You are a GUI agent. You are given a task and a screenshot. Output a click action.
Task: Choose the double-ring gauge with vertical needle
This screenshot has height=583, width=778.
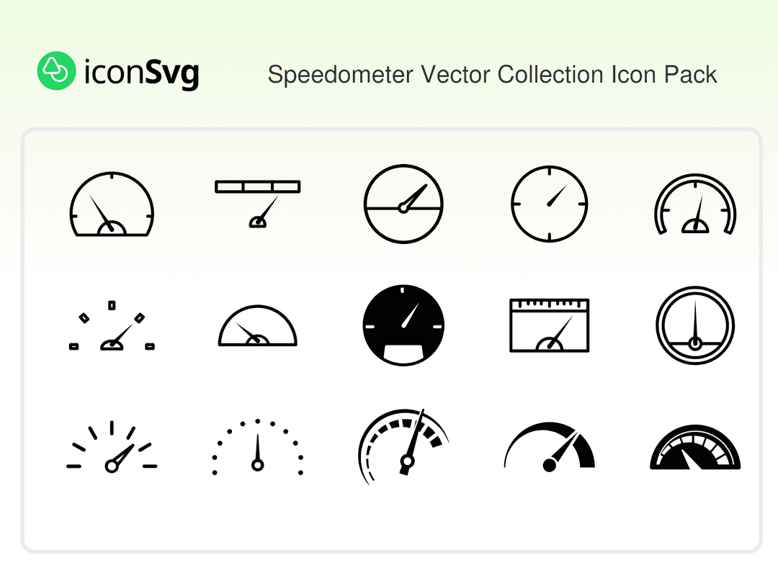pyautogui.click(x=695, y=325)
